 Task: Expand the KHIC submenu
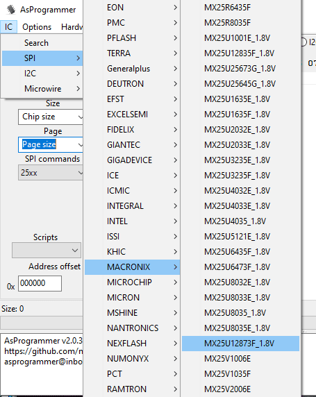(132, 252)
